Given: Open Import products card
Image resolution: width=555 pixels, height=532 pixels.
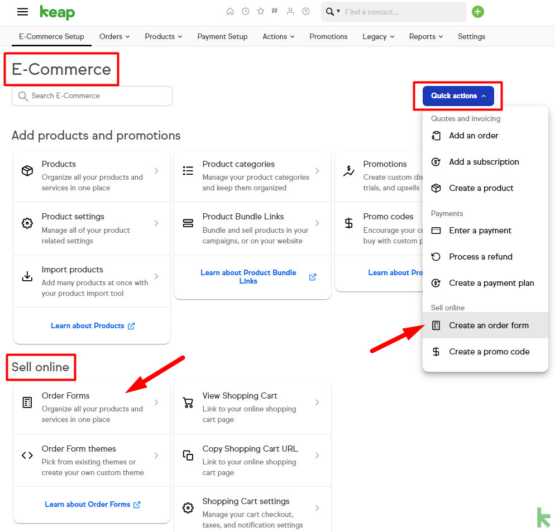Looking at the screenshot, I should (x=92, y=281).
